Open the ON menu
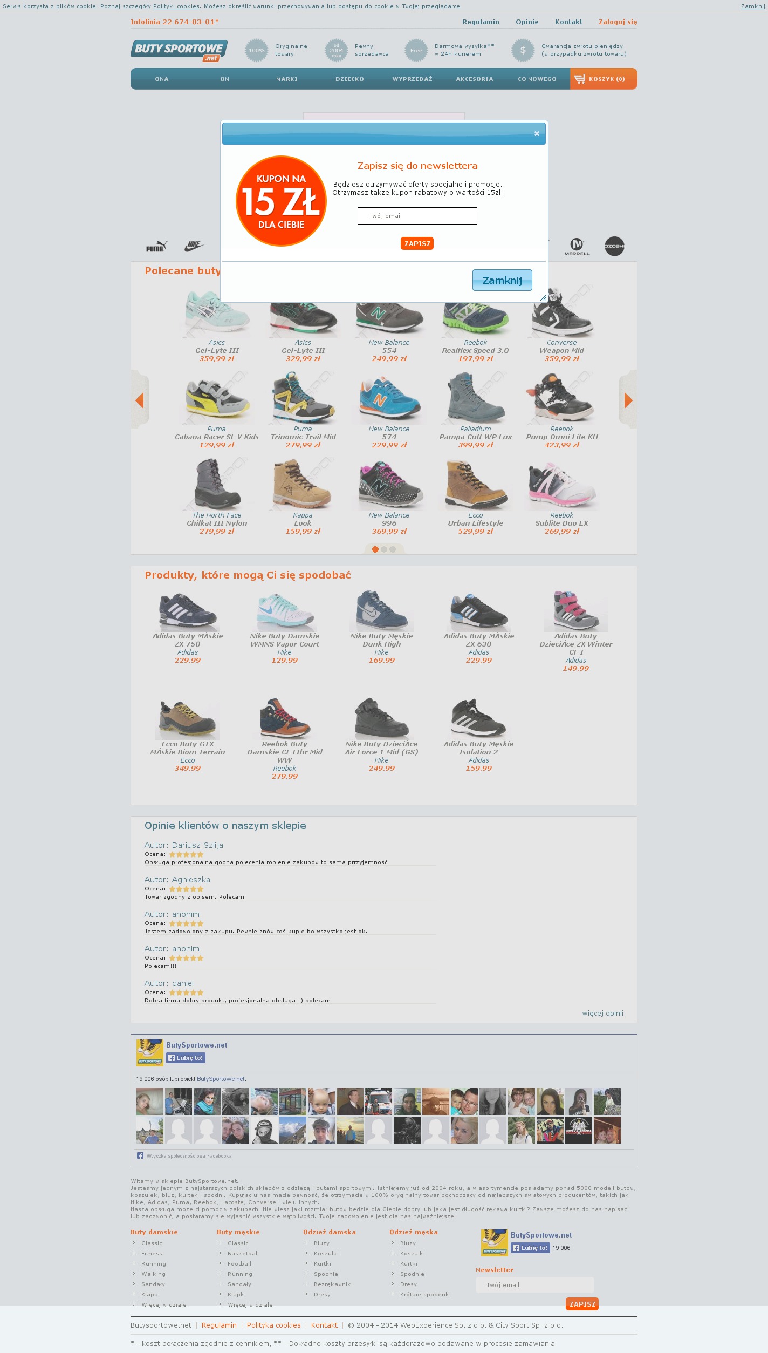 pos(225,79)
